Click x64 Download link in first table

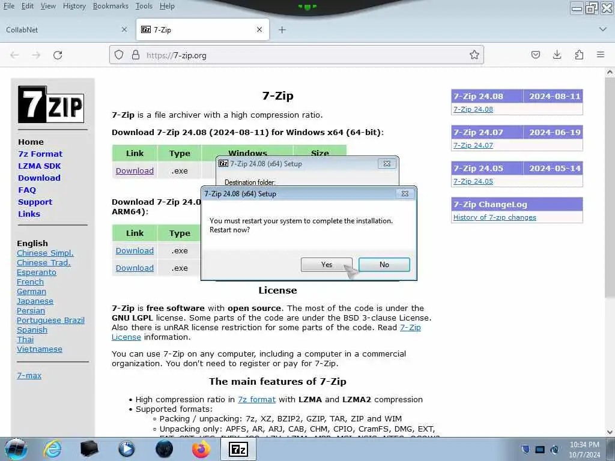point(135,171)
